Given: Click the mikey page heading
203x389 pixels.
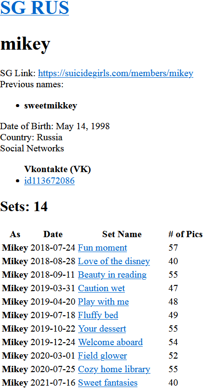Looking at the screenshot, I should coord(25,45).
